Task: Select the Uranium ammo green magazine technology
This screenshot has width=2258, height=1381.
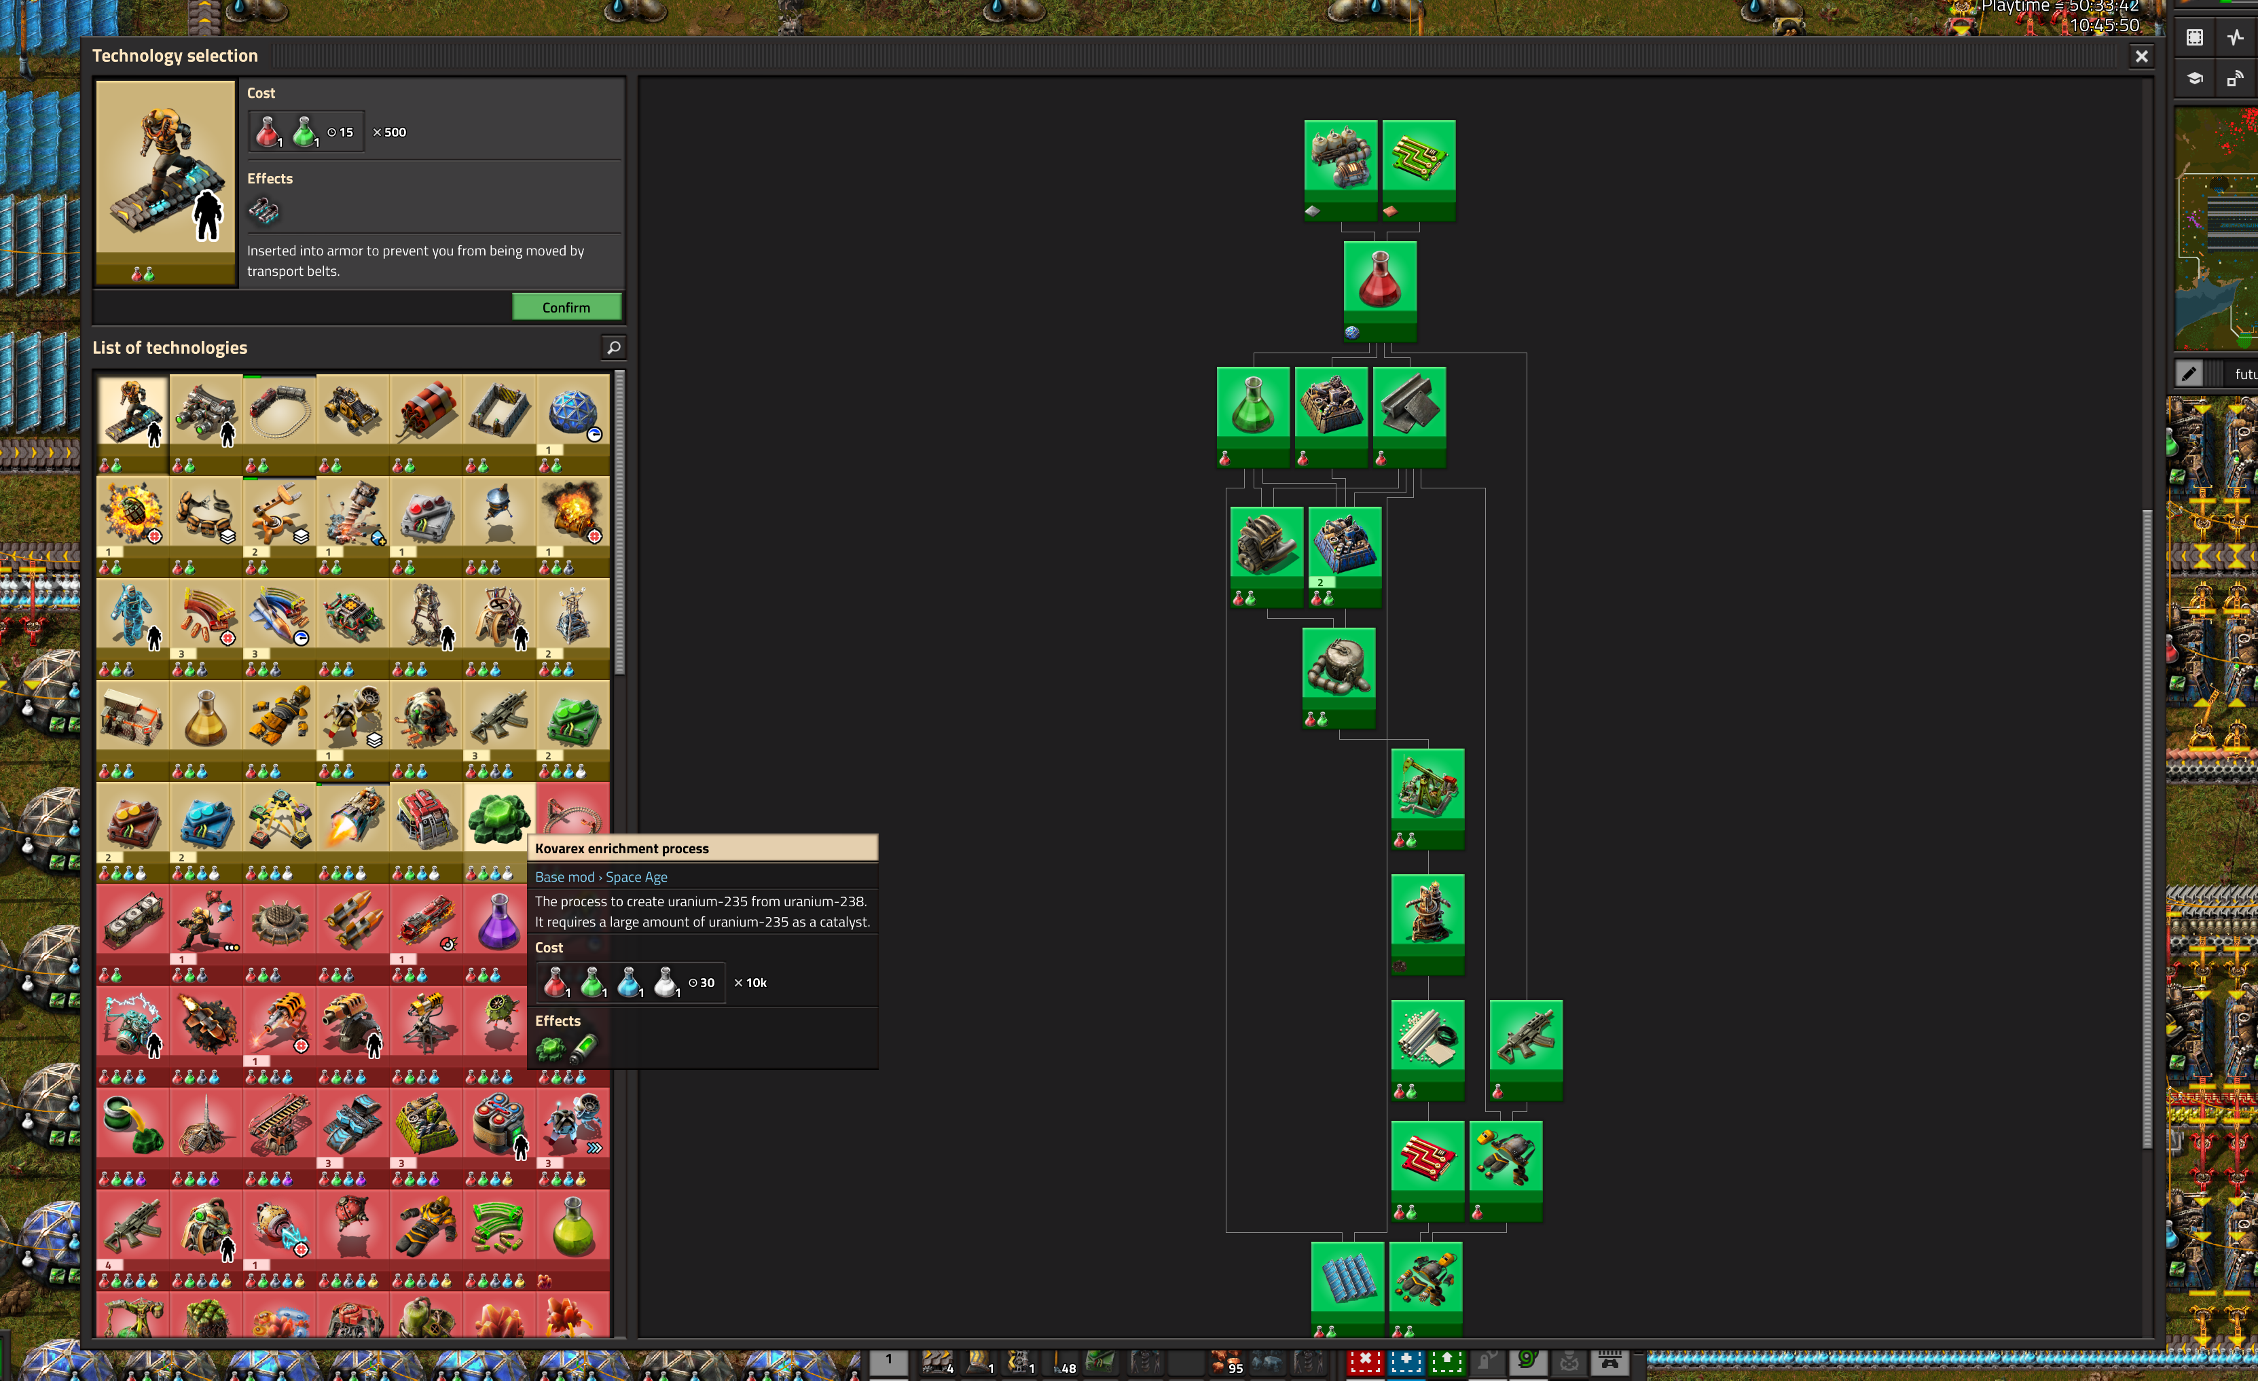Action: (499, 1239)
